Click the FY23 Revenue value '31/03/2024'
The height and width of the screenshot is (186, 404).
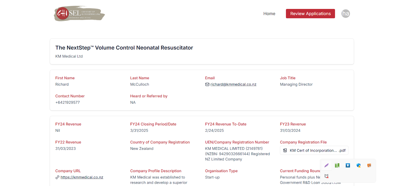(290, 130)
